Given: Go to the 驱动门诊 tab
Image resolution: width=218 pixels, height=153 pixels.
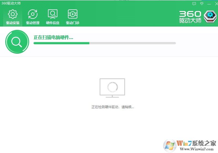Looking at the screenshot, I should 73,17.
